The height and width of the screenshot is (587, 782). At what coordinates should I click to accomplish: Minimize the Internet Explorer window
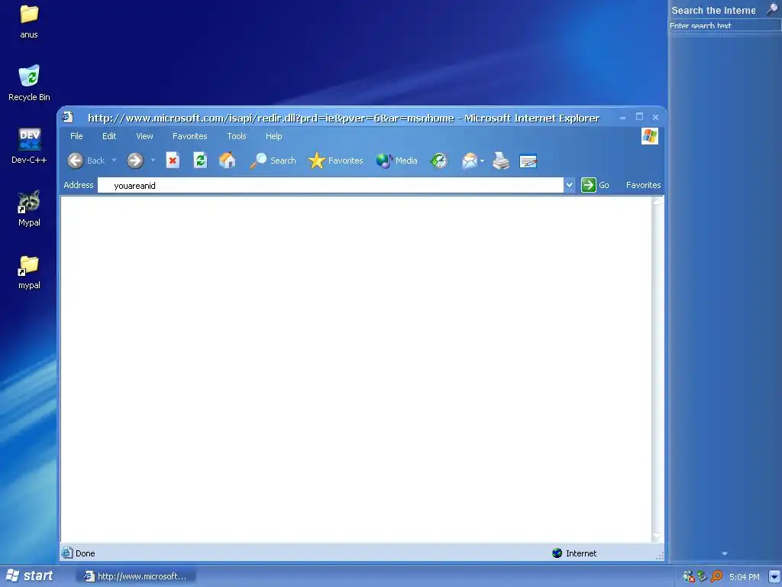tap(623, 117)
